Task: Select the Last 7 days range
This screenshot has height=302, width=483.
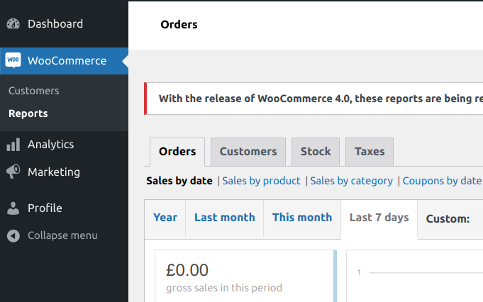Action: point(379,218)
